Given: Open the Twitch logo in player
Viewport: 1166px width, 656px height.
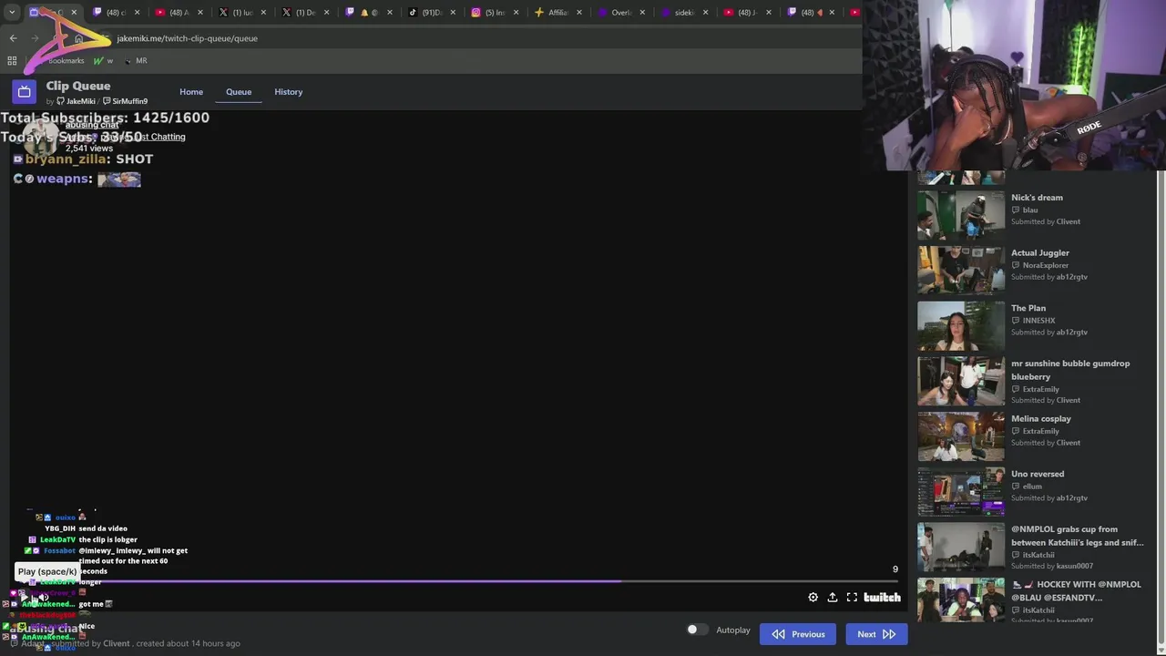Looking at the screenshot, I should (x=882, y=598).
